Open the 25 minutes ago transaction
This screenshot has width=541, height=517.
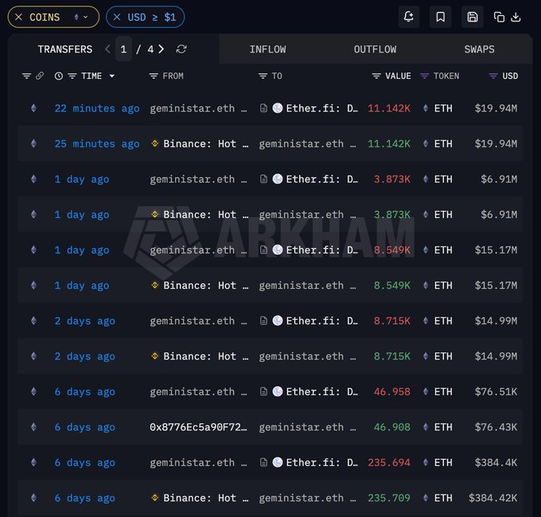(97, 144)
